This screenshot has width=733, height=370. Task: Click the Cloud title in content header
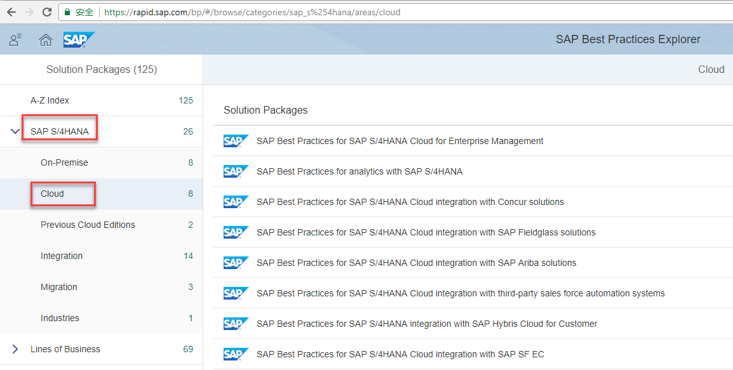click(x=711, y=70)
